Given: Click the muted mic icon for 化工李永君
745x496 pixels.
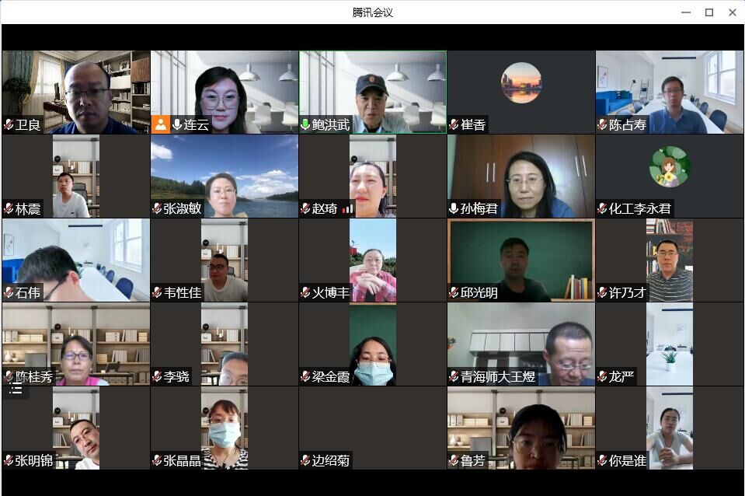Looking at the screenshot, I should [602, 209].
